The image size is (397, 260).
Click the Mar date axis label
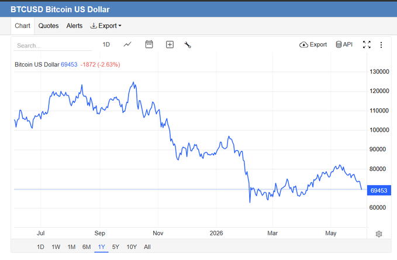tap(272, 234)
